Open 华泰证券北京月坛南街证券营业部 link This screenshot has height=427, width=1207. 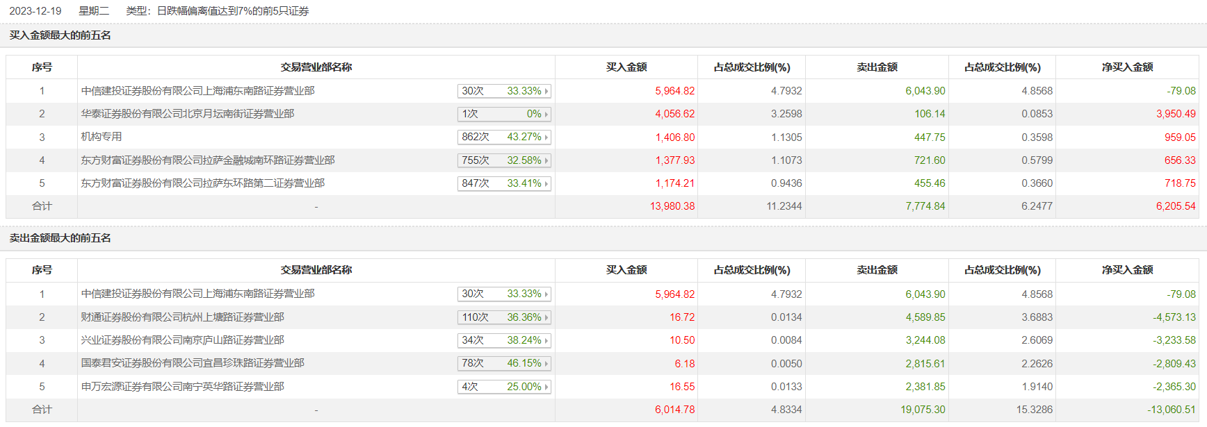click(x=188, y=114)
